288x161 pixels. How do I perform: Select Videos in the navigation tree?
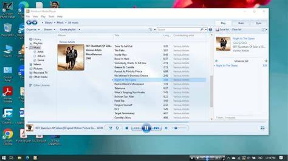37,64
